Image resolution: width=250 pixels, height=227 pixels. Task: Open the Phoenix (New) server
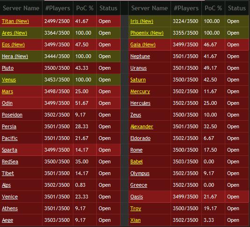(147, 33)
